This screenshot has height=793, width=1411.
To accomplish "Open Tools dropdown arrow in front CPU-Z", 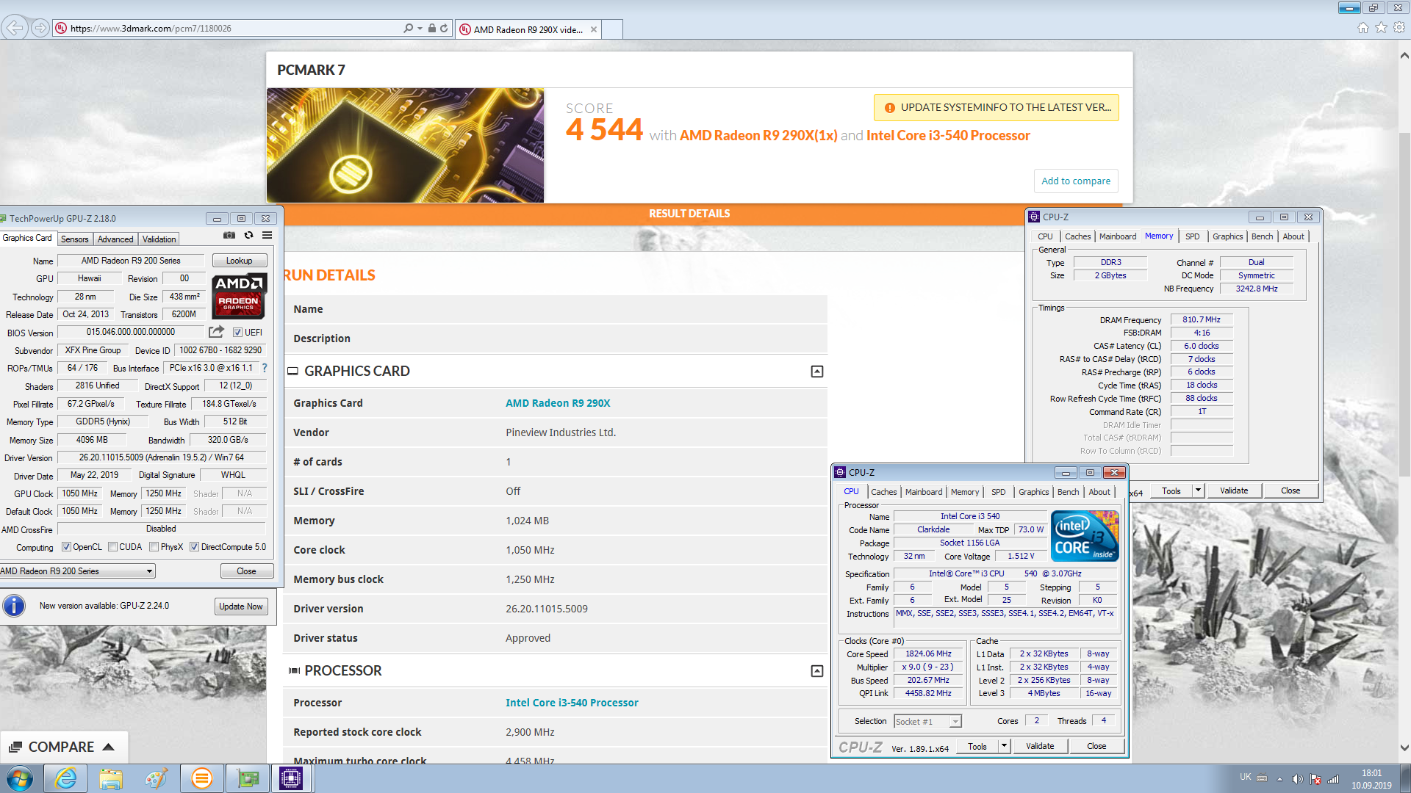I will 1004,746.
